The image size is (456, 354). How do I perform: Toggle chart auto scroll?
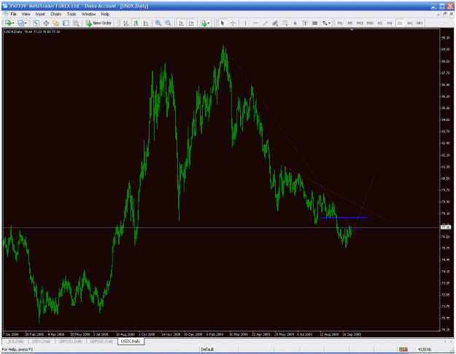coord(181,23)
